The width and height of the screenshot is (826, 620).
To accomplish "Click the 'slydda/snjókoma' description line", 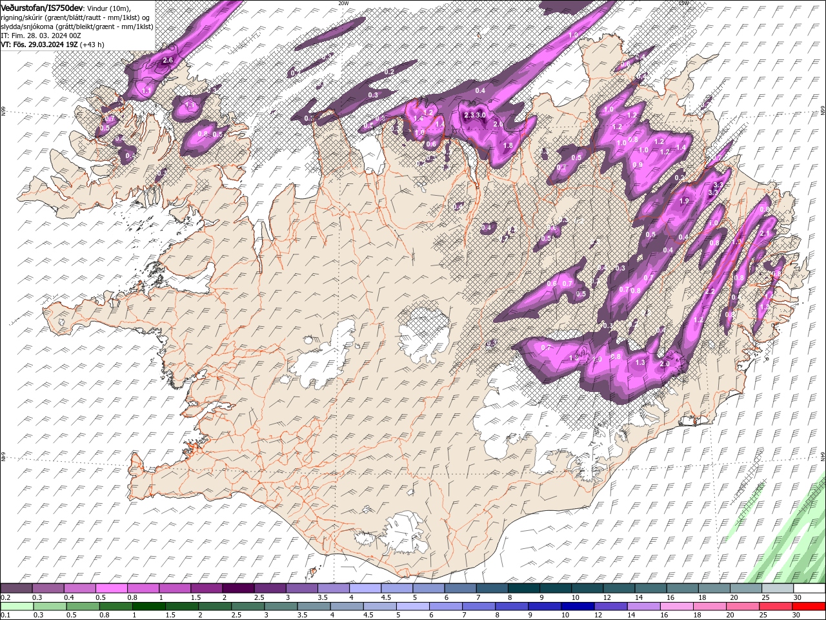I will coord(77,26).
